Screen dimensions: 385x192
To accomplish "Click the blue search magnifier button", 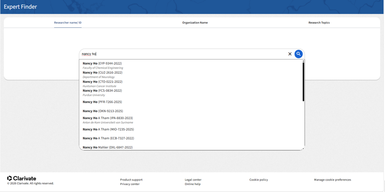I will pyautogui.click(x=298, y=54).
